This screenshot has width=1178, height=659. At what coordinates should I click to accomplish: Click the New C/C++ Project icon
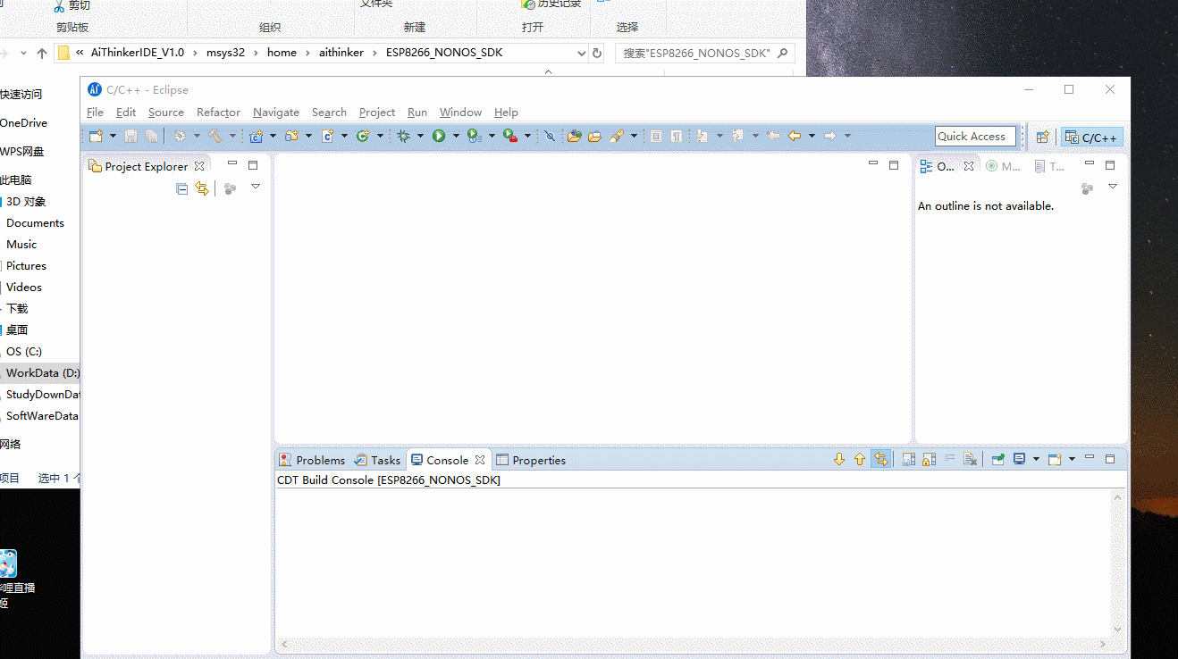(256, 136)
